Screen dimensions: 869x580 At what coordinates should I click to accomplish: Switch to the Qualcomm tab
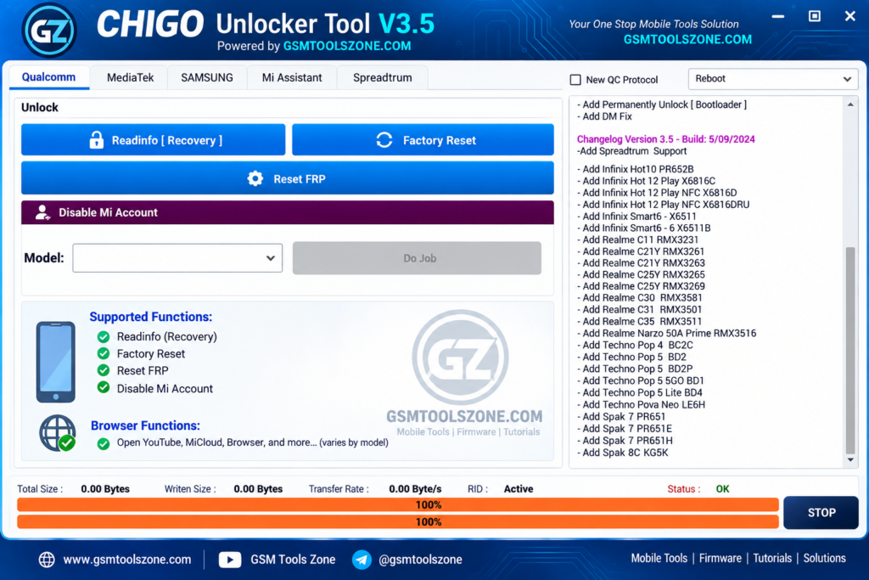pos(48,77)
